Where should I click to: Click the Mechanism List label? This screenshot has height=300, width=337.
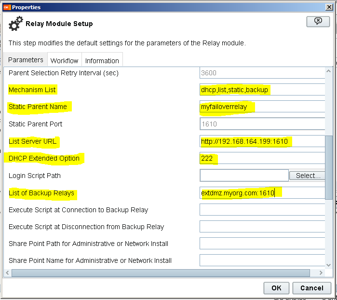32,90
